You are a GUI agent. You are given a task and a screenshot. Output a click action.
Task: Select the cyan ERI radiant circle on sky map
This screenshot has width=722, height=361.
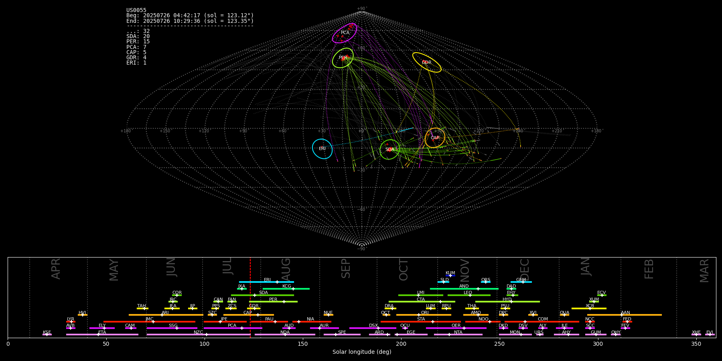322,149
